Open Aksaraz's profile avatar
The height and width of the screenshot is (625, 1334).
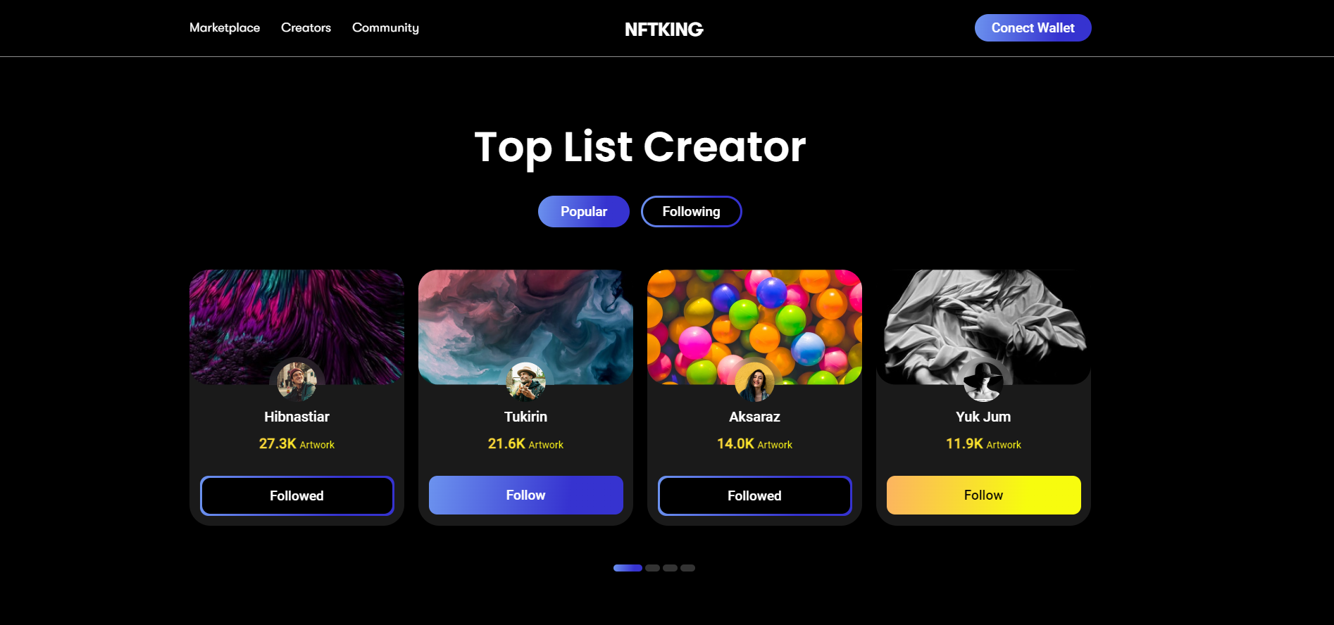pos(754,381)
